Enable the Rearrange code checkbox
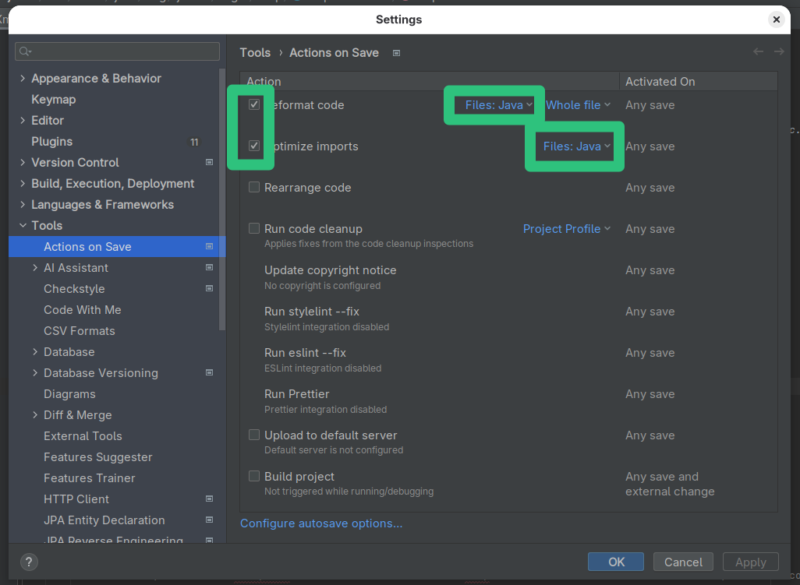This screenshot has width=800, height=585. [x=254, y=187]
